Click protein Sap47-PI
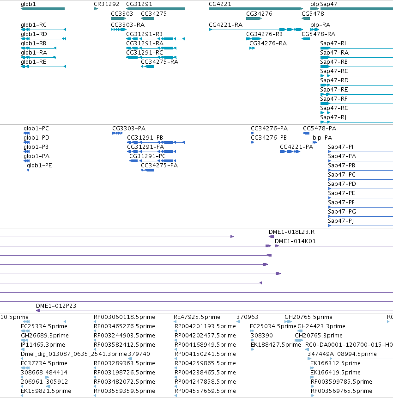Screen dimensions: 393x398 (x=340, y=147)
